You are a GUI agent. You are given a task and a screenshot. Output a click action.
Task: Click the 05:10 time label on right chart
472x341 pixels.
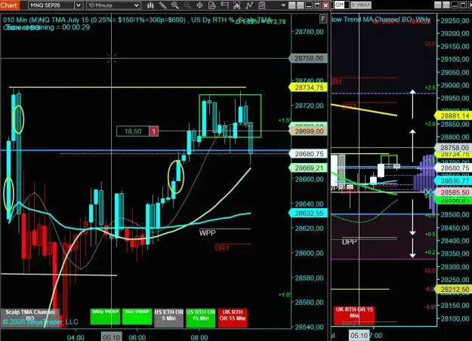coord(359,335)
